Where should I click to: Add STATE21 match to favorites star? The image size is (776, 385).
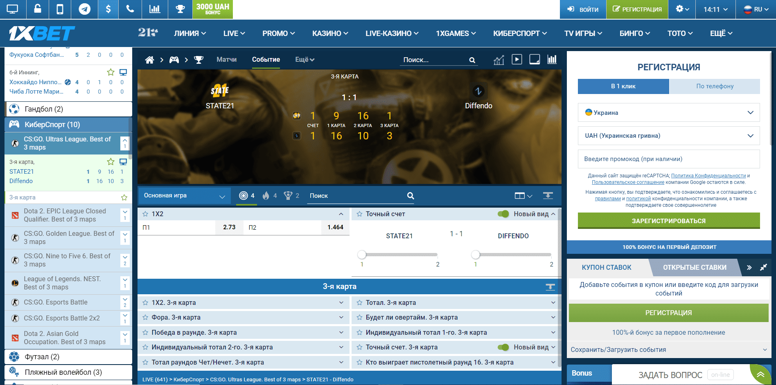point(111,161)
